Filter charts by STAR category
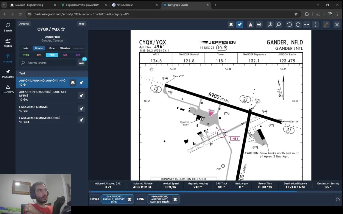The height and width of the screenshot is (214, 343). 26,55
